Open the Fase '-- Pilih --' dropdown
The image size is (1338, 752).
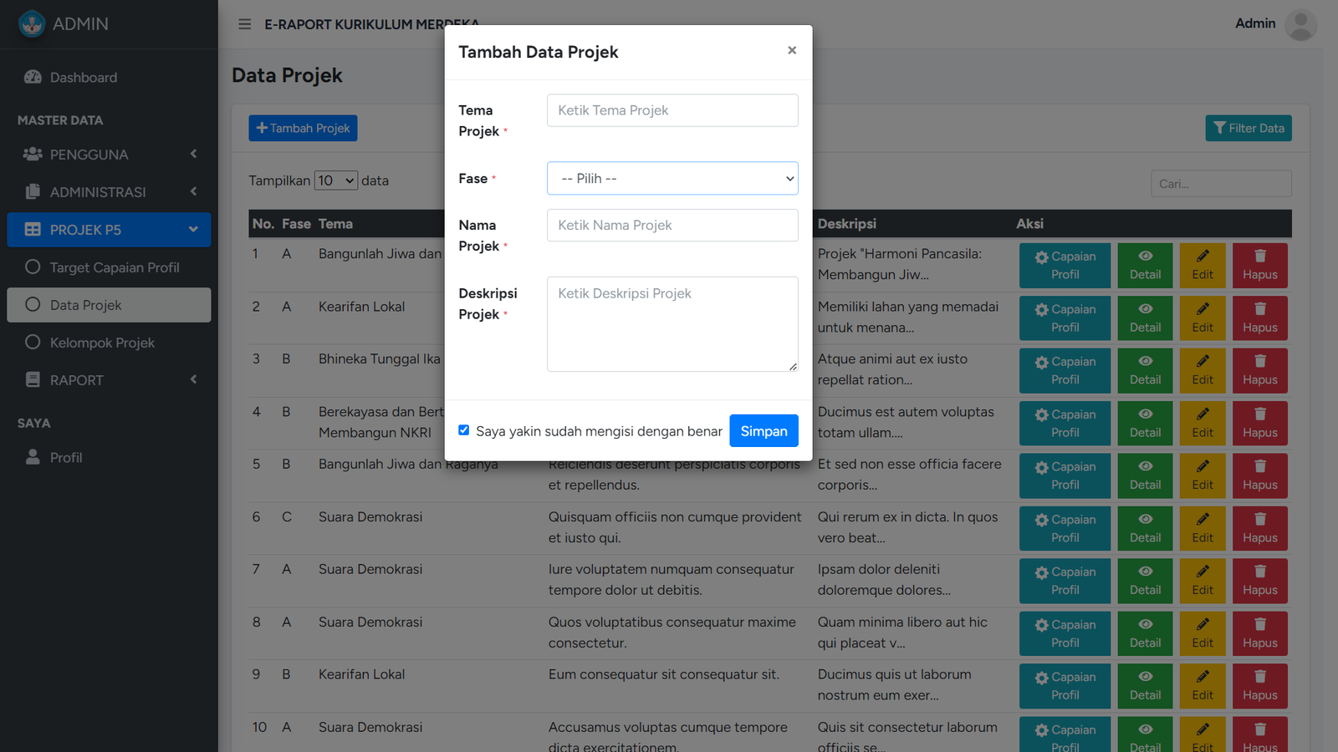click(672, 179)
